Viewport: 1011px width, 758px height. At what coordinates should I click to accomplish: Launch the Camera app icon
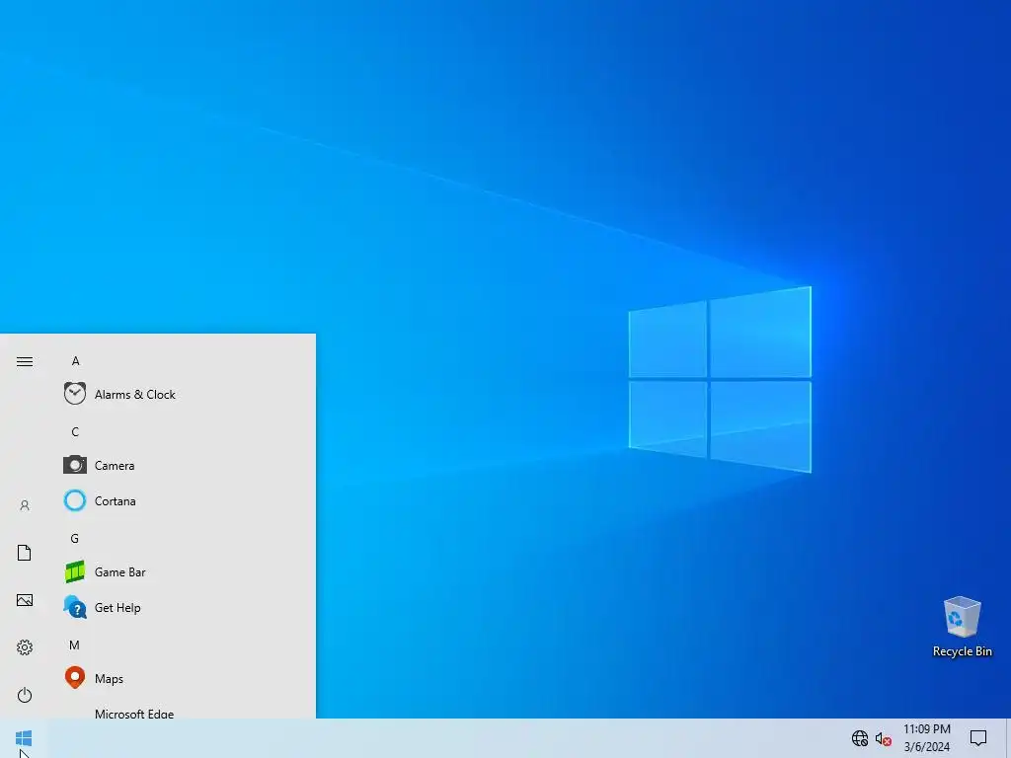pos(75,465)
